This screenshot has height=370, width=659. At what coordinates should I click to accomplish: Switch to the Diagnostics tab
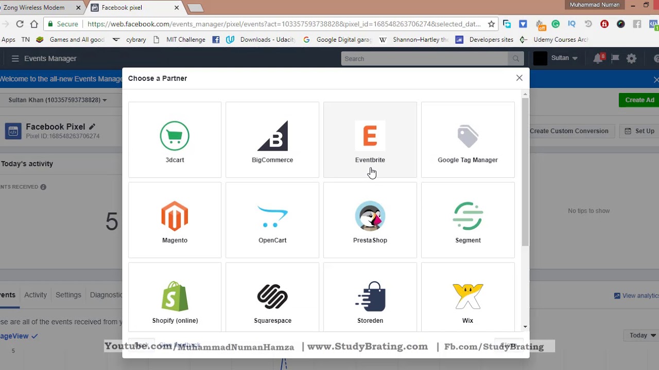click(x=106, y=295)
